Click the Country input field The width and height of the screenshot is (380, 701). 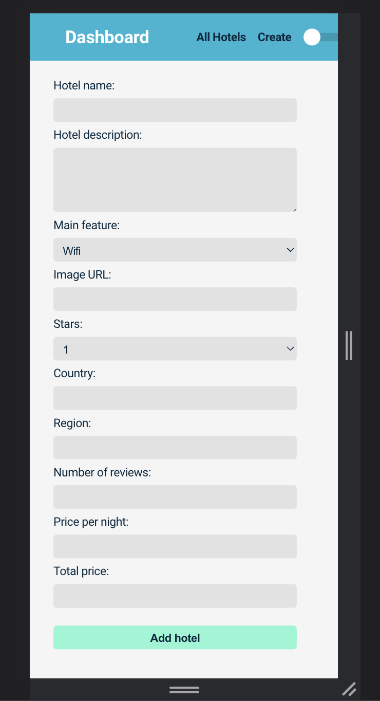coord(175,398)
